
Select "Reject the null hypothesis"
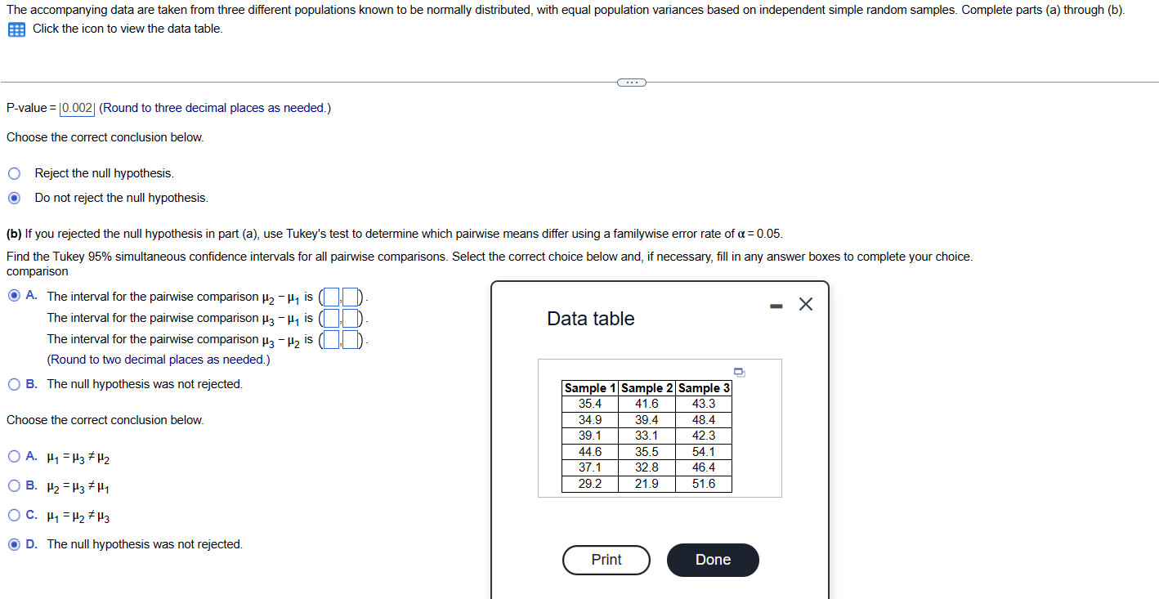[x=13, y=172]
